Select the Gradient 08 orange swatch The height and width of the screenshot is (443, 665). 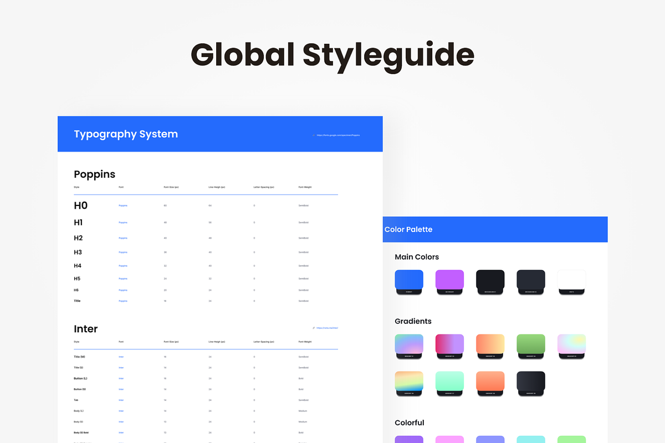tap(490, 380)
